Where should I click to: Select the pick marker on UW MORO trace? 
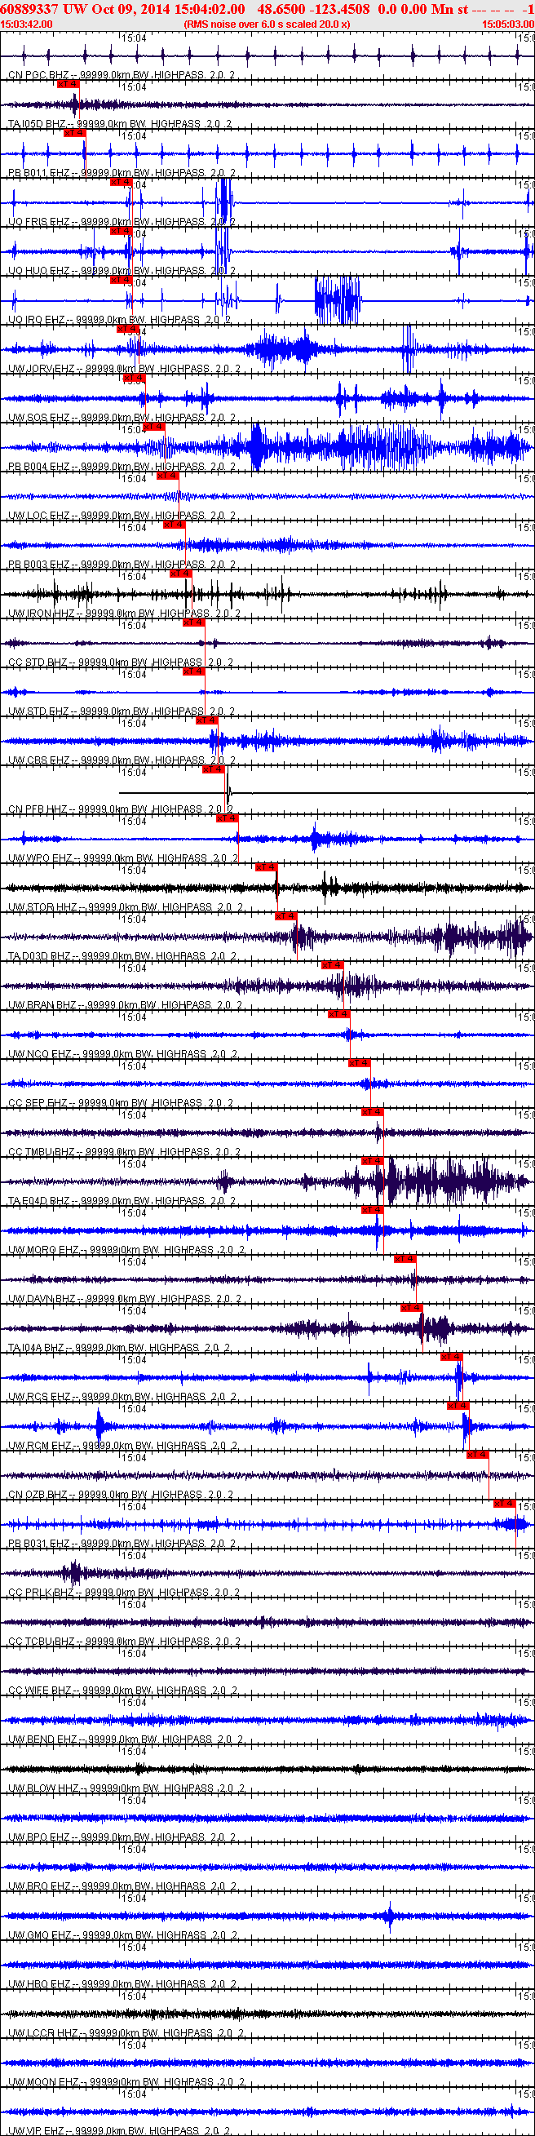coord(373,1209)
